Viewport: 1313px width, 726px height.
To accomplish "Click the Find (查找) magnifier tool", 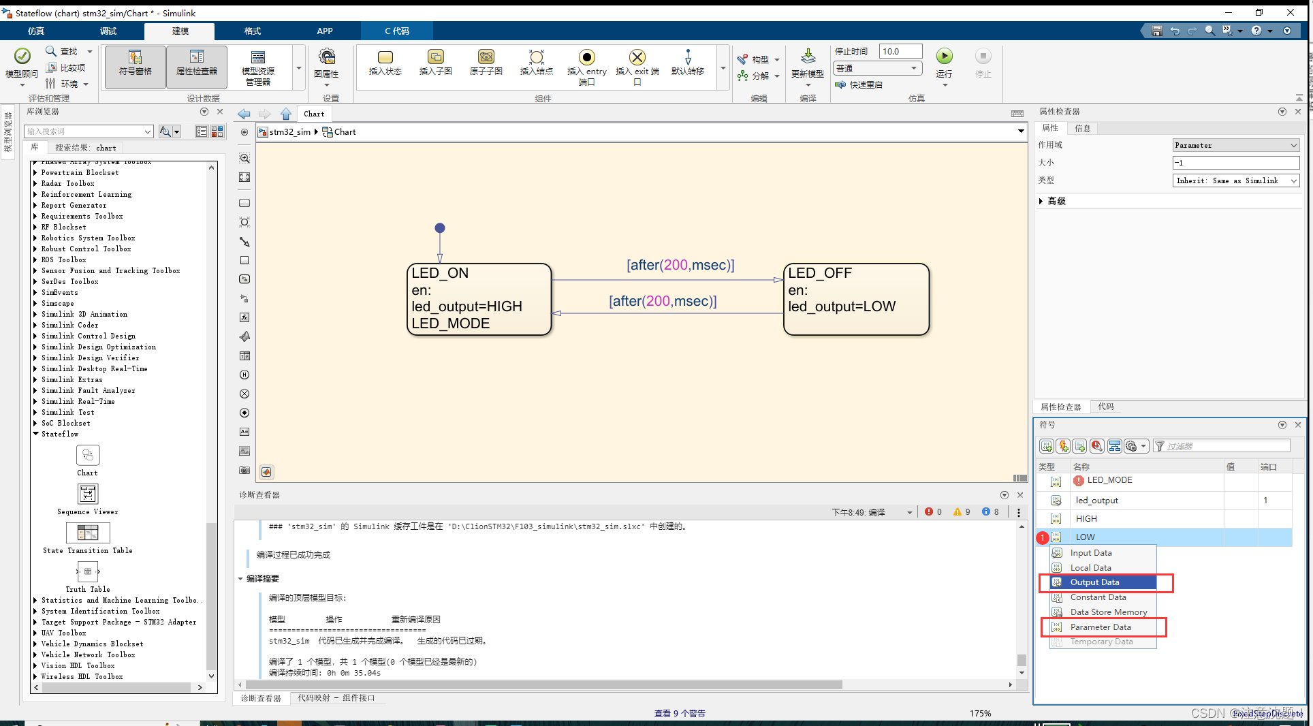I will point(61,51).
